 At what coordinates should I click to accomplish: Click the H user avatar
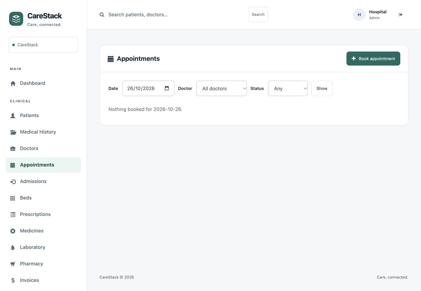point(359,15)
